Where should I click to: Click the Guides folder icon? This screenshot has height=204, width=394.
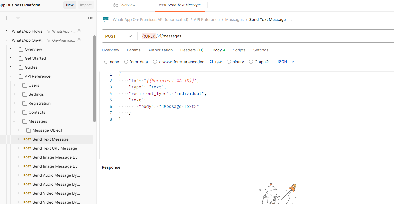(x=21, y=67)
